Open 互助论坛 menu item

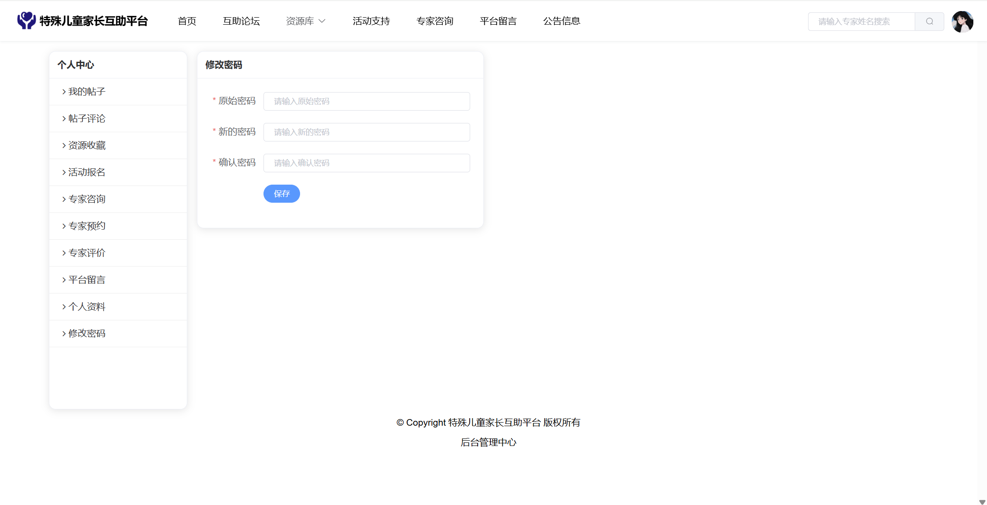[x=241, y=21]
